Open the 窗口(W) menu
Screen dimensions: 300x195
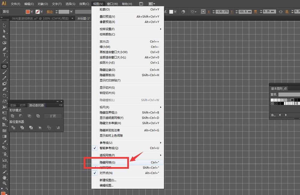tap(112, 4)
